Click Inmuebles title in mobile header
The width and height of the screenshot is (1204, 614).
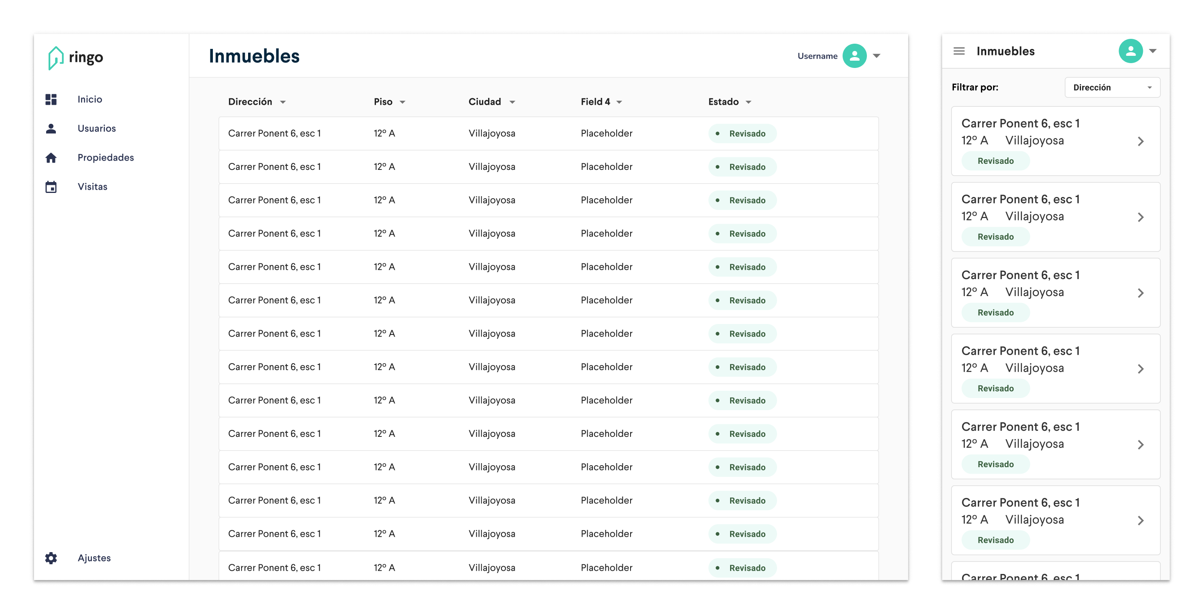(1005, 51)
